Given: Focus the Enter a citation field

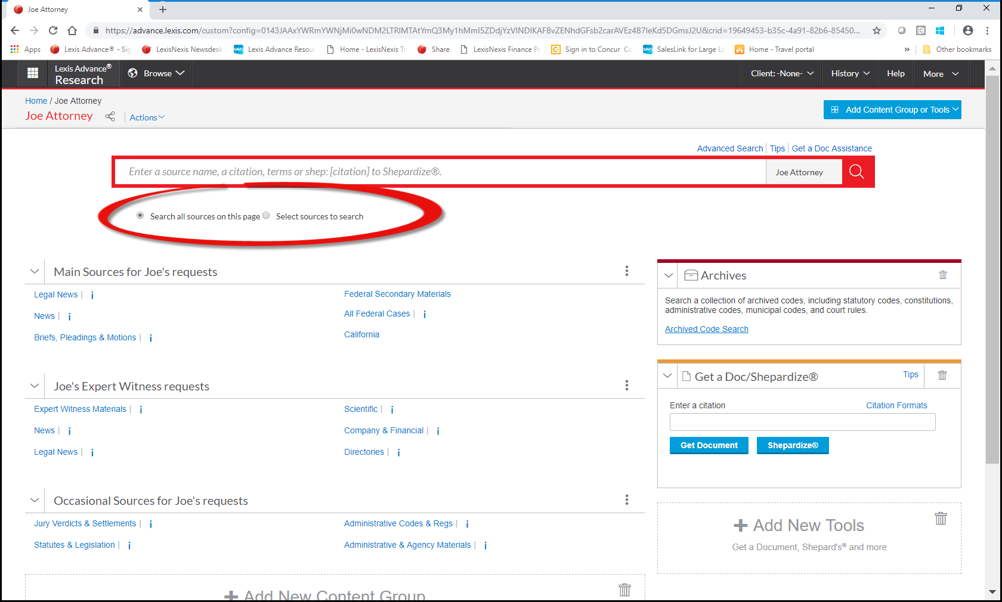Looking at the screenshot, I should pos(802,422).
